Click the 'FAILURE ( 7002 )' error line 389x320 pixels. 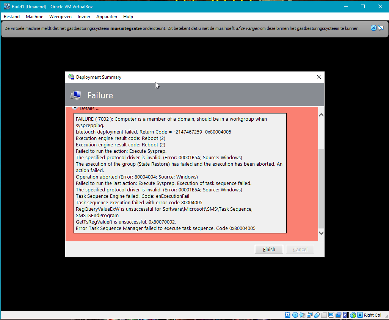[171, 122]
